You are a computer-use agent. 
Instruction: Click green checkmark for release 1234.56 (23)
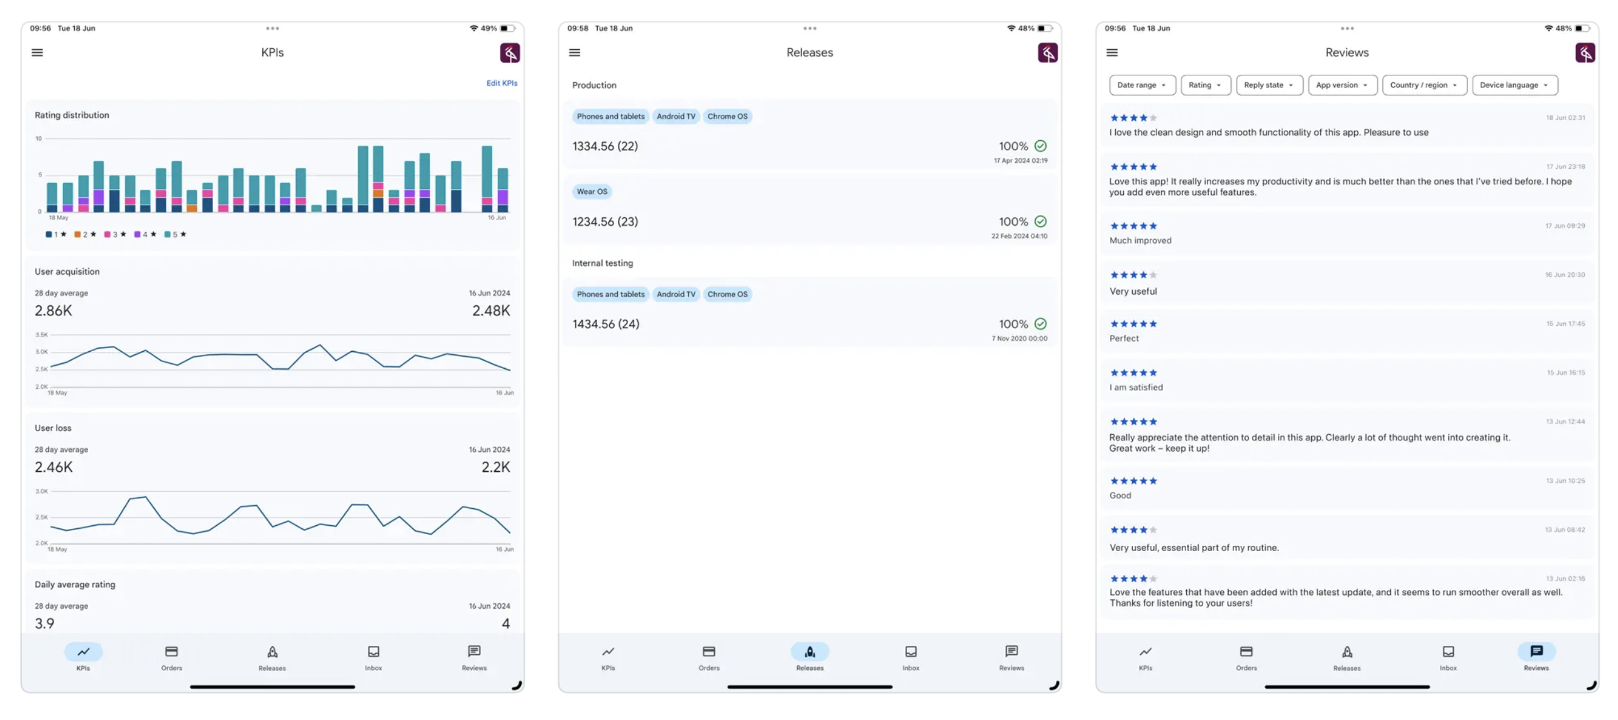pos(1040,221)
